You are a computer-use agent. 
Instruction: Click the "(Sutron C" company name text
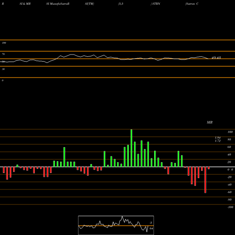point(192,4)
